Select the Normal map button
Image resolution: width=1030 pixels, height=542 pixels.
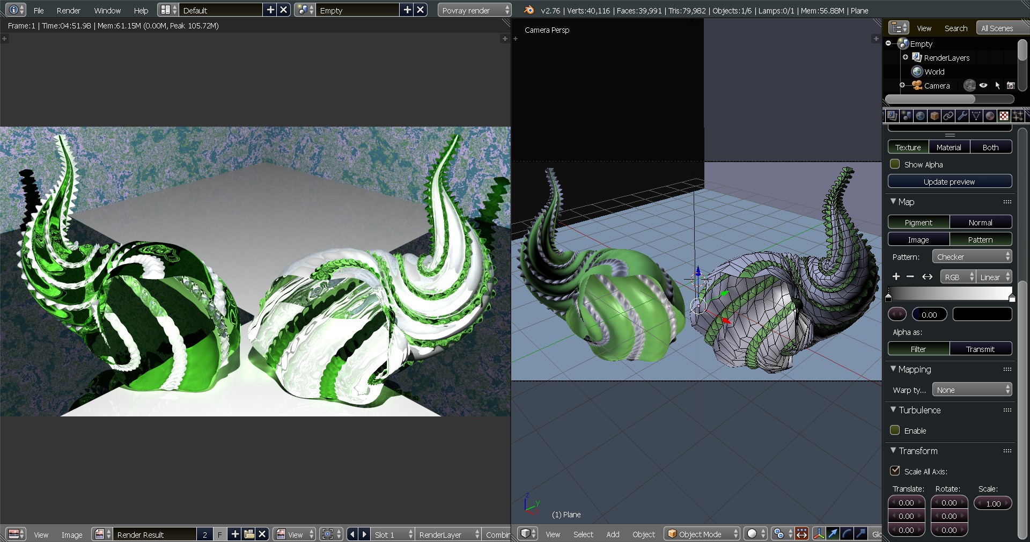[x=980, y=222]
